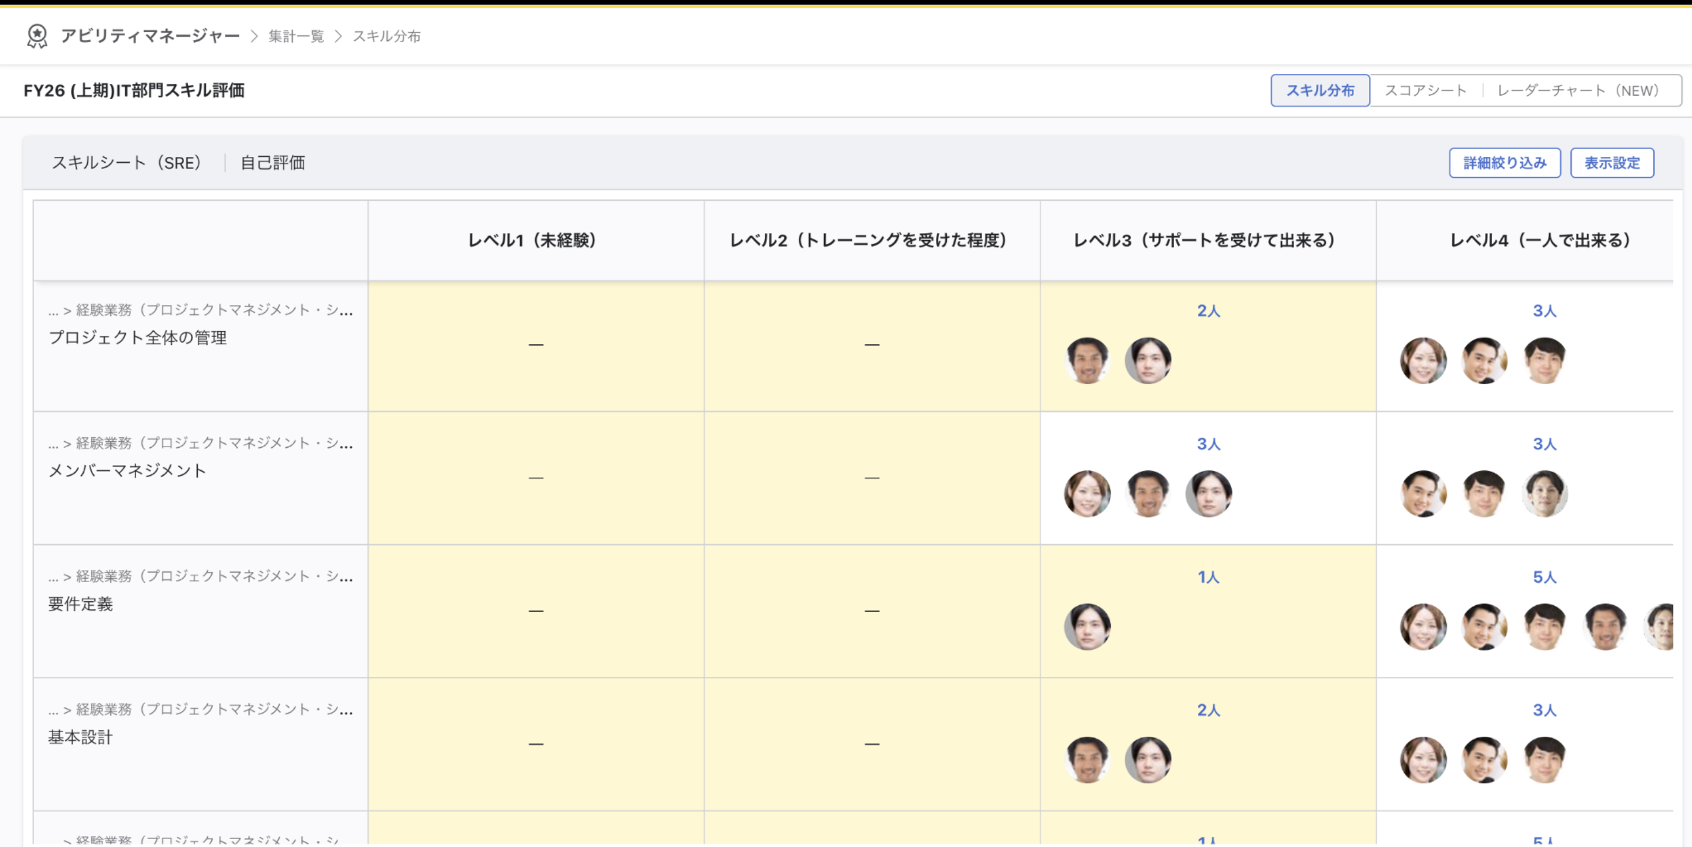Select woman avatar in メンバーマネジメント Level 3
Screen dimensions: 1692x847
(x=1087, y=493)
